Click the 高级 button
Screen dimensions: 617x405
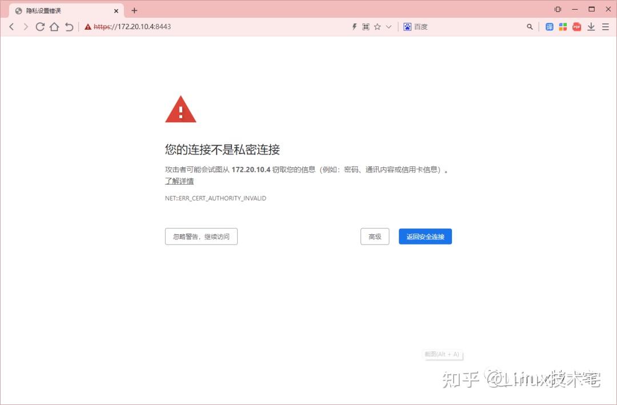375,236
